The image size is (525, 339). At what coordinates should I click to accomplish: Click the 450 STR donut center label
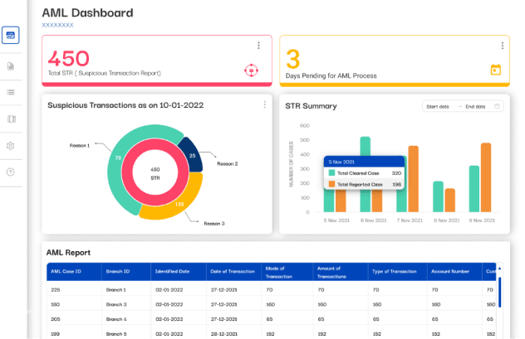coord(155,174)
